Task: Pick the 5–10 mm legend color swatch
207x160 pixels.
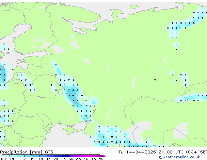Action: point(36,156)
